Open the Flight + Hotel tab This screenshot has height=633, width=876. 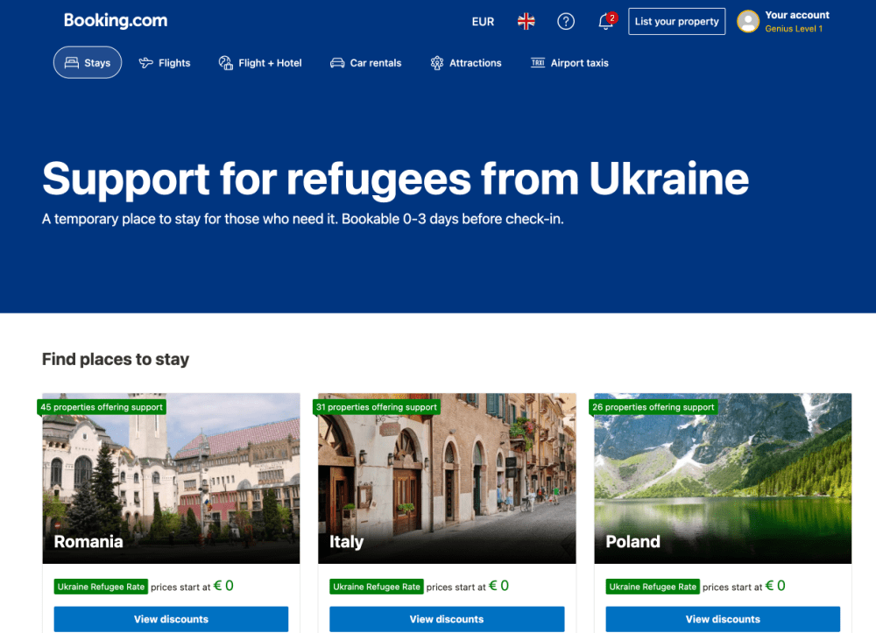click(x=260, y=63)
